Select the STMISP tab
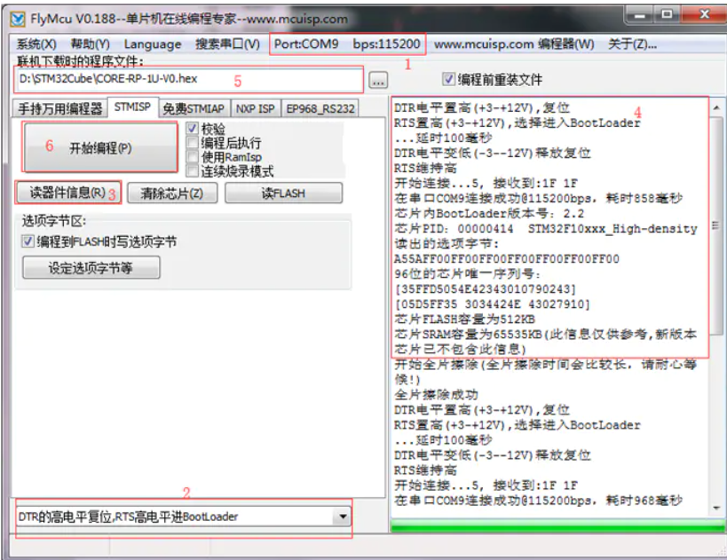 pyautogui.click(x=132, y=107)
